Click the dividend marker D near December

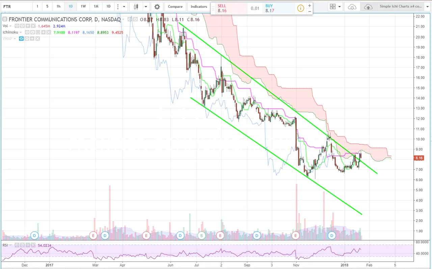[34, 235]
